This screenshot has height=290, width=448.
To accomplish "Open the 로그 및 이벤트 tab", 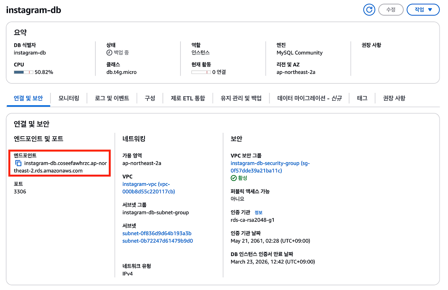I will (112, 98).
